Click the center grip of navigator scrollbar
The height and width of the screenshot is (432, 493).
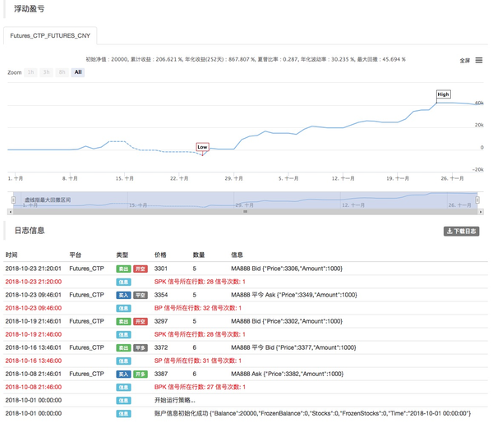pos(245,212)
